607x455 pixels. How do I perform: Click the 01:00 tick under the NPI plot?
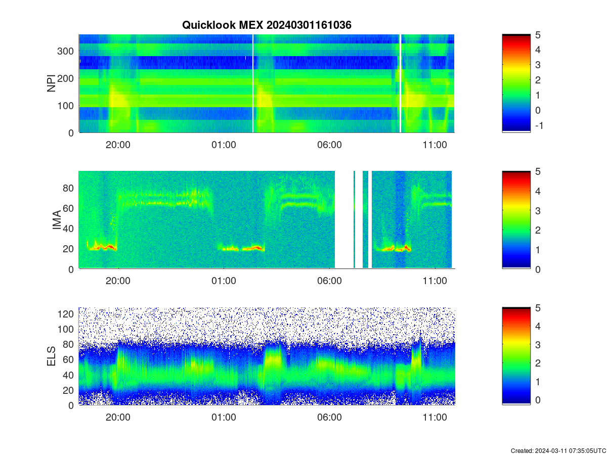[x=224, y=145]
